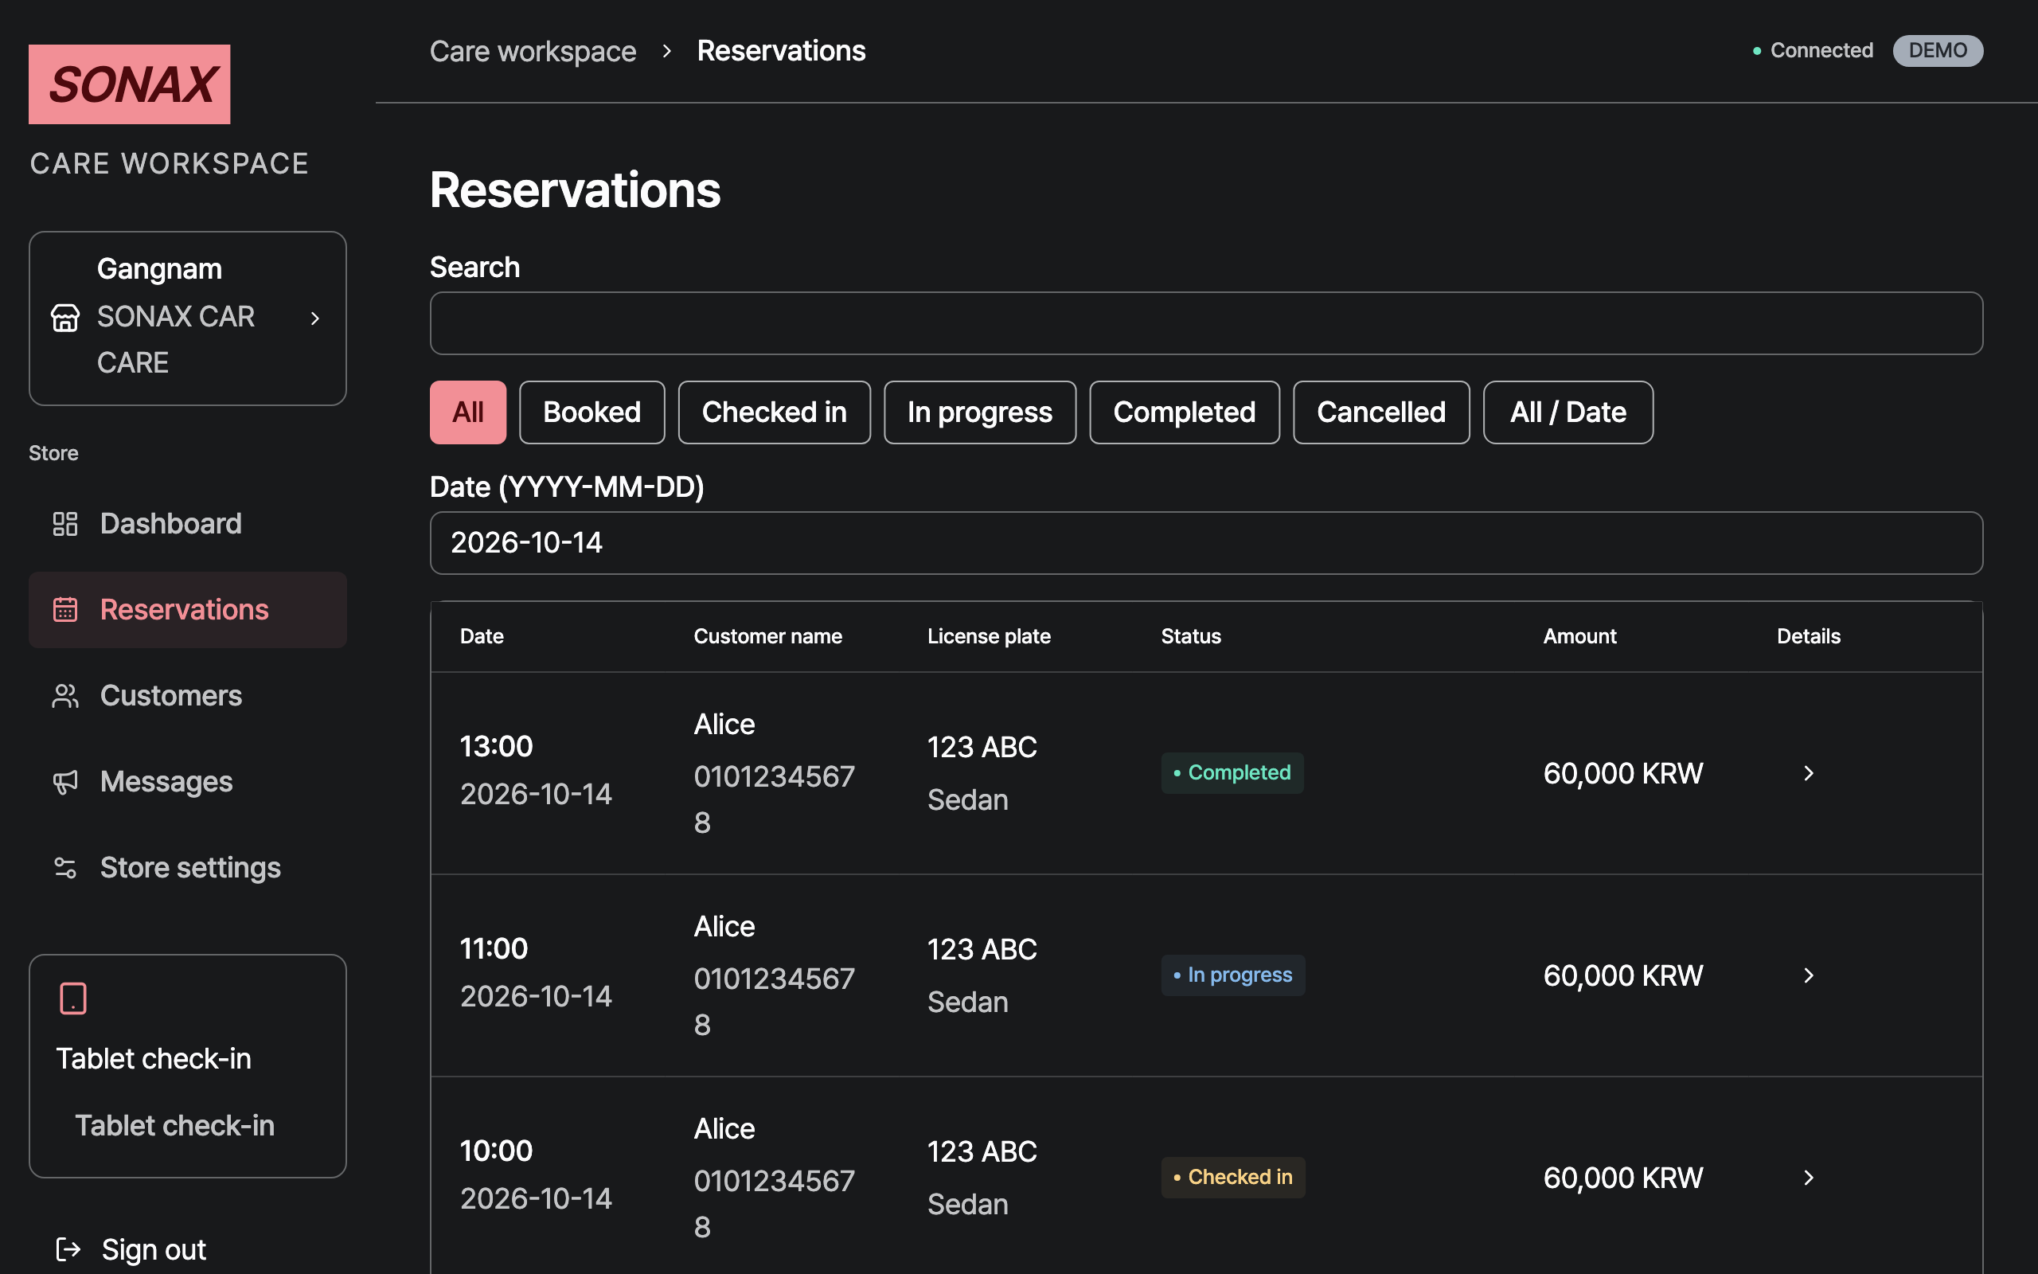The height and width of the screenshot is (1274, 2038).
Task: Click the breadcrumb separator chevron
Action: pos(667,52)
